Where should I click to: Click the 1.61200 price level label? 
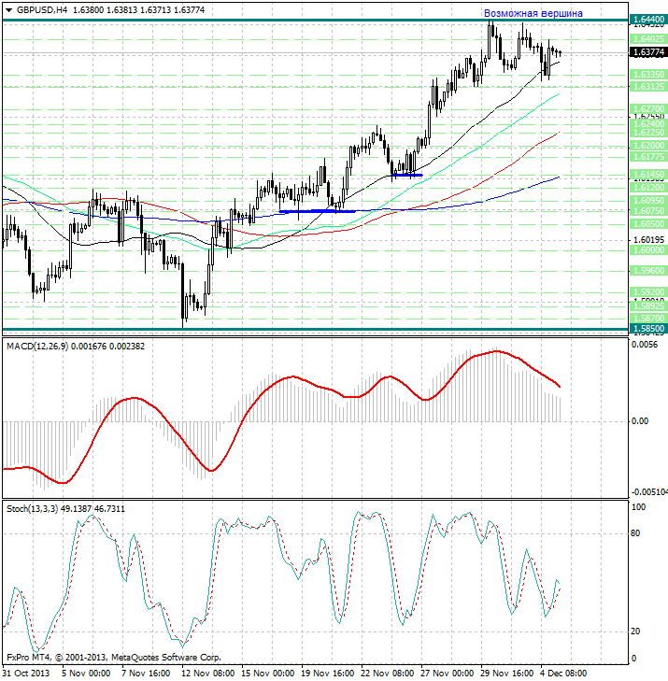[648, 187]
